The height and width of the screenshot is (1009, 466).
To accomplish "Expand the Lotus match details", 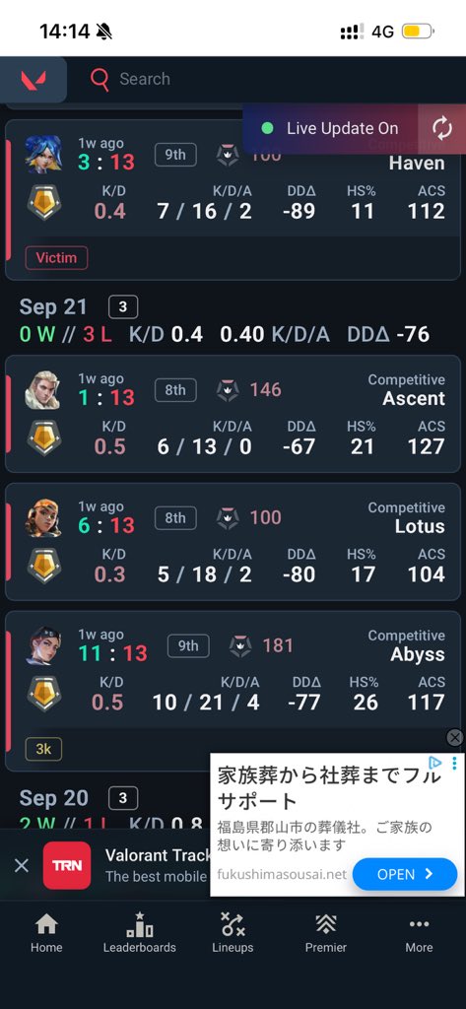I will [233, 542].
